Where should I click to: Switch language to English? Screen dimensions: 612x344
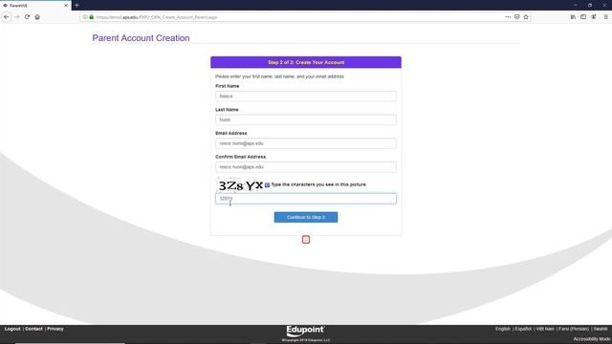(503, 329)
